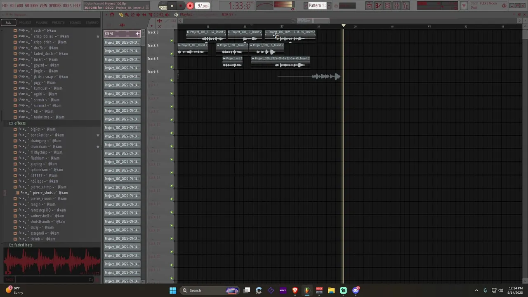Switch browser to the STARRED tab

pos(92,23)
